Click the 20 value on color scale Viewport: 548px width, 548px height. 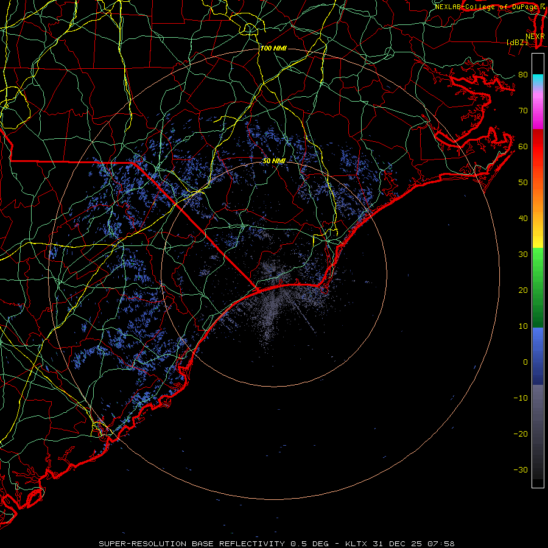coord(523,290)
